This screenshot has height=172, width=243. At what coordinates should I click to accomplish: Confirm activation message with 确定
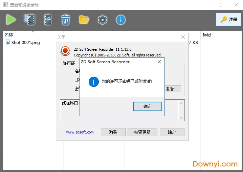click(148, 106)
